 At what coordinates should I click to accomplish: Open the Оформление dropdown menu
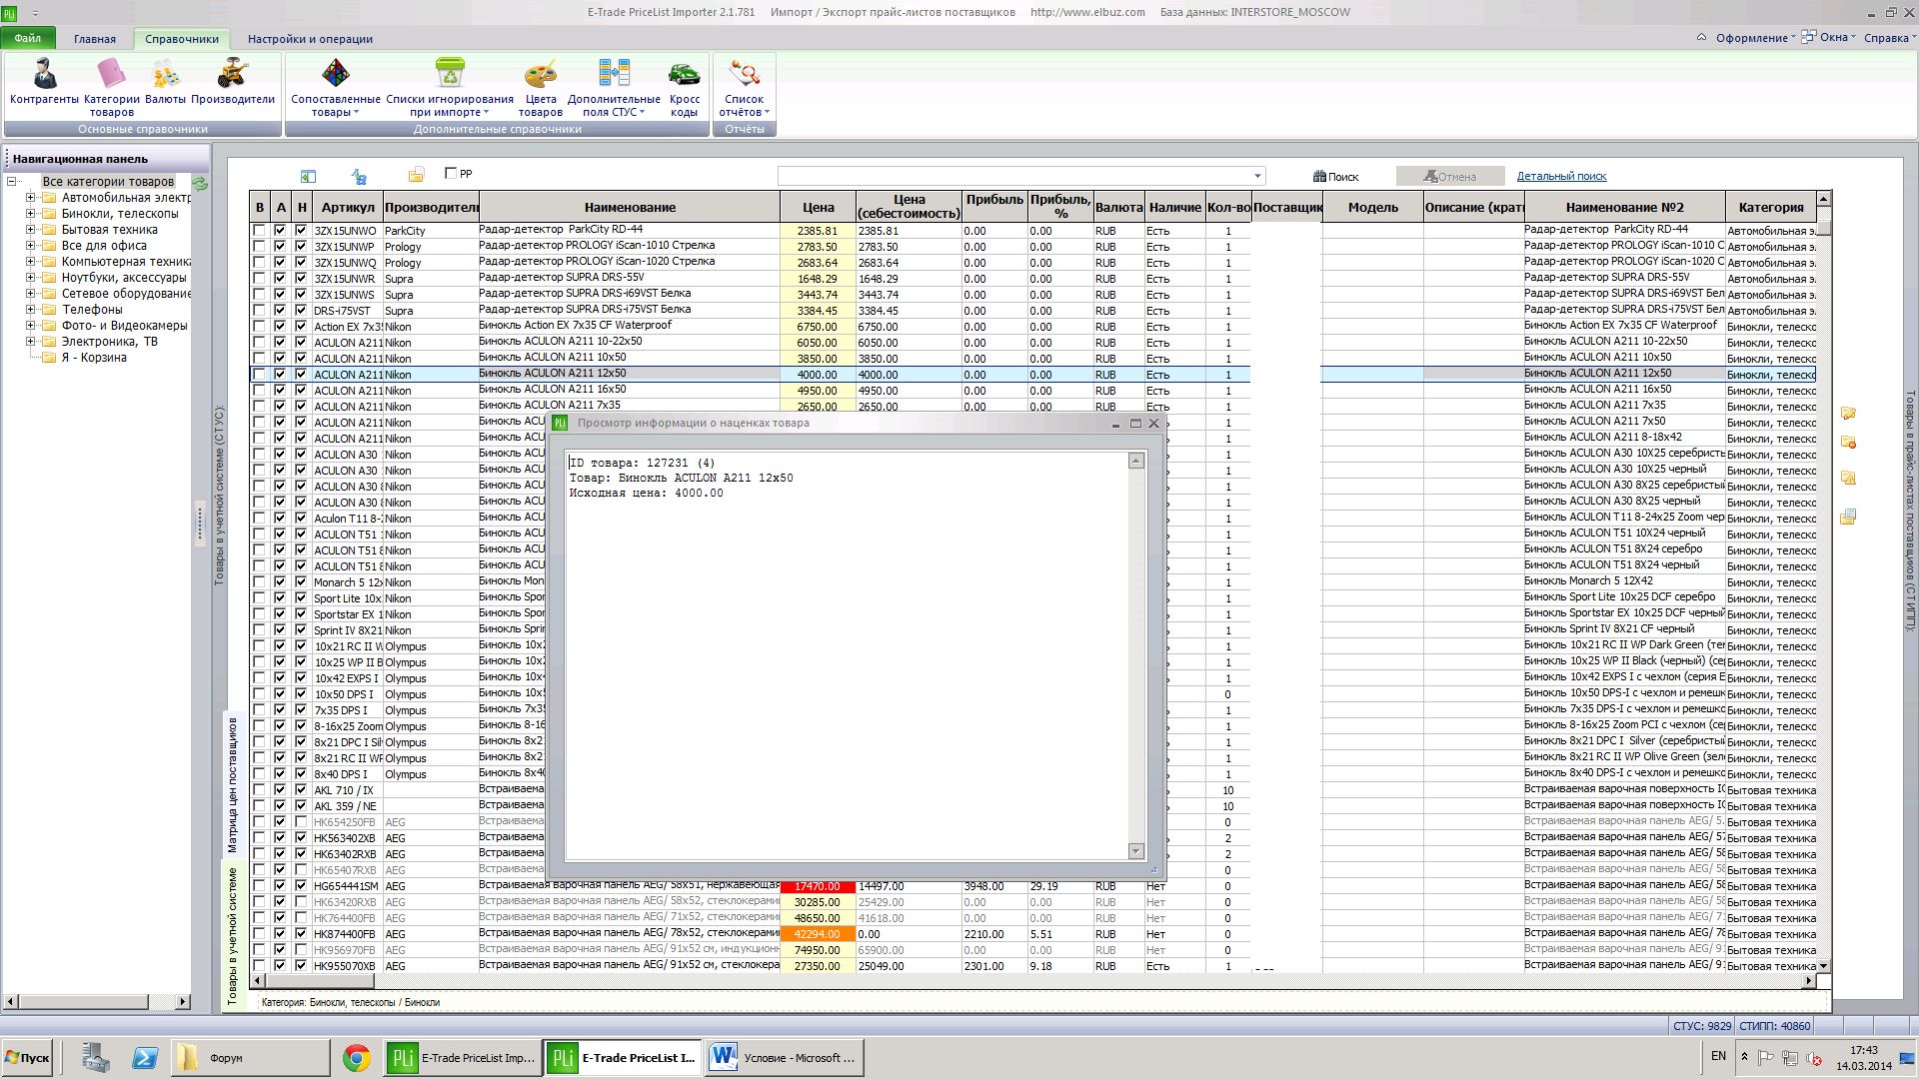[1755, 38]
